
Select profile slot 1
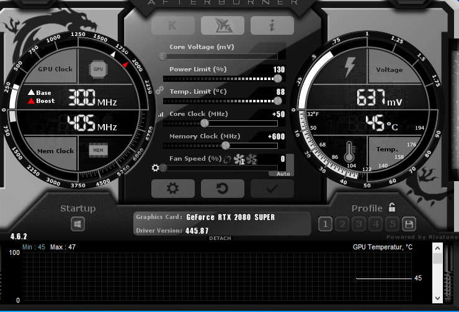pos(325,224)
